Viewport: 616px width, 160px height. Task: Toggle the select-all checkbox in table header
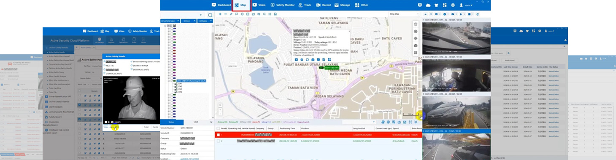tap(218, 128)
